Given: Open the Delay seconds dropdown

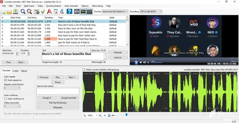Looking at the screenshot, I should (12, 106).
